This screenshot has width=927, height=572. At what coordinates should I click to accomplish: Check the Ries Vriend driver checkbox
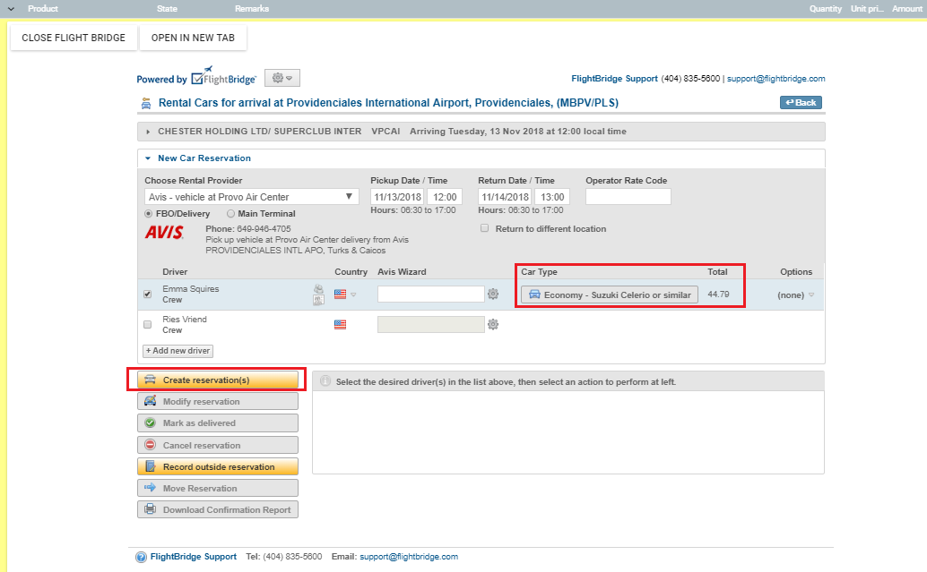[148, 324]
